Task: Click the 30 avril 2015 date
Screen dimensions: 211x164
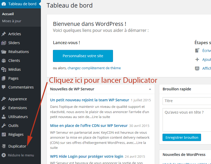Action: (x=139, y=126)
